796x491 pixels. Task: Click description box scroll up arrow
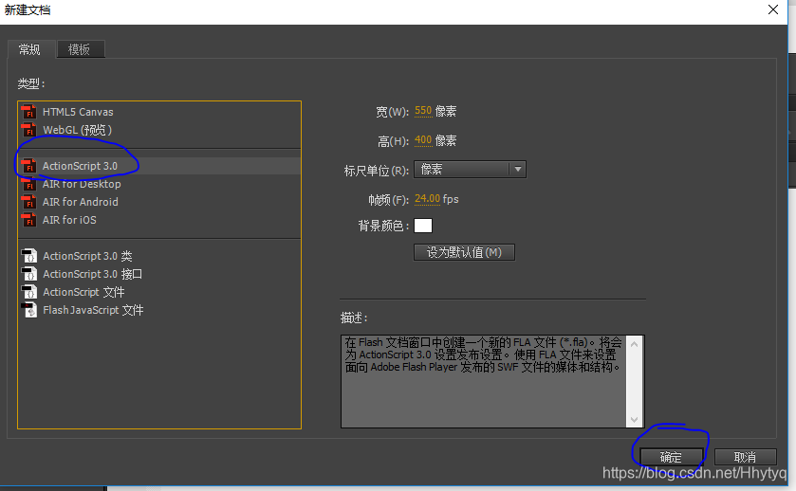tap(634, 344)
